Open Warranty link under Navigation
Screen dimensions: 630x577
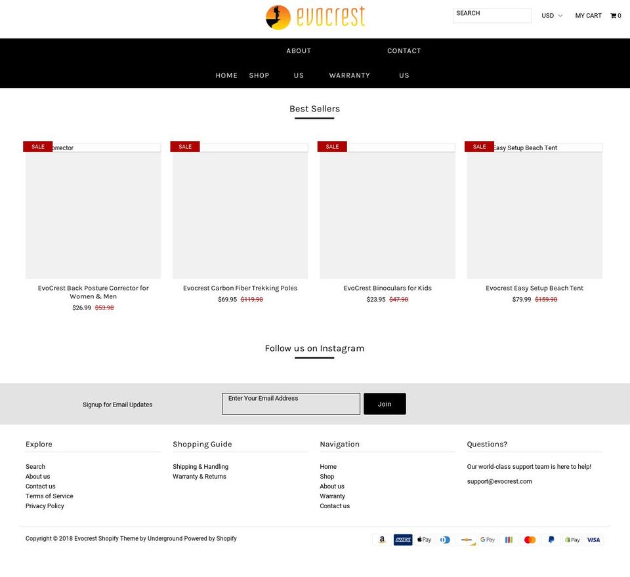332,496
